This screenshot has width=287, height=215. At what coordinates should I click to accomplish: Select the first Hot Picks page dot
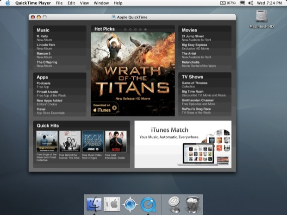point(125,29)
